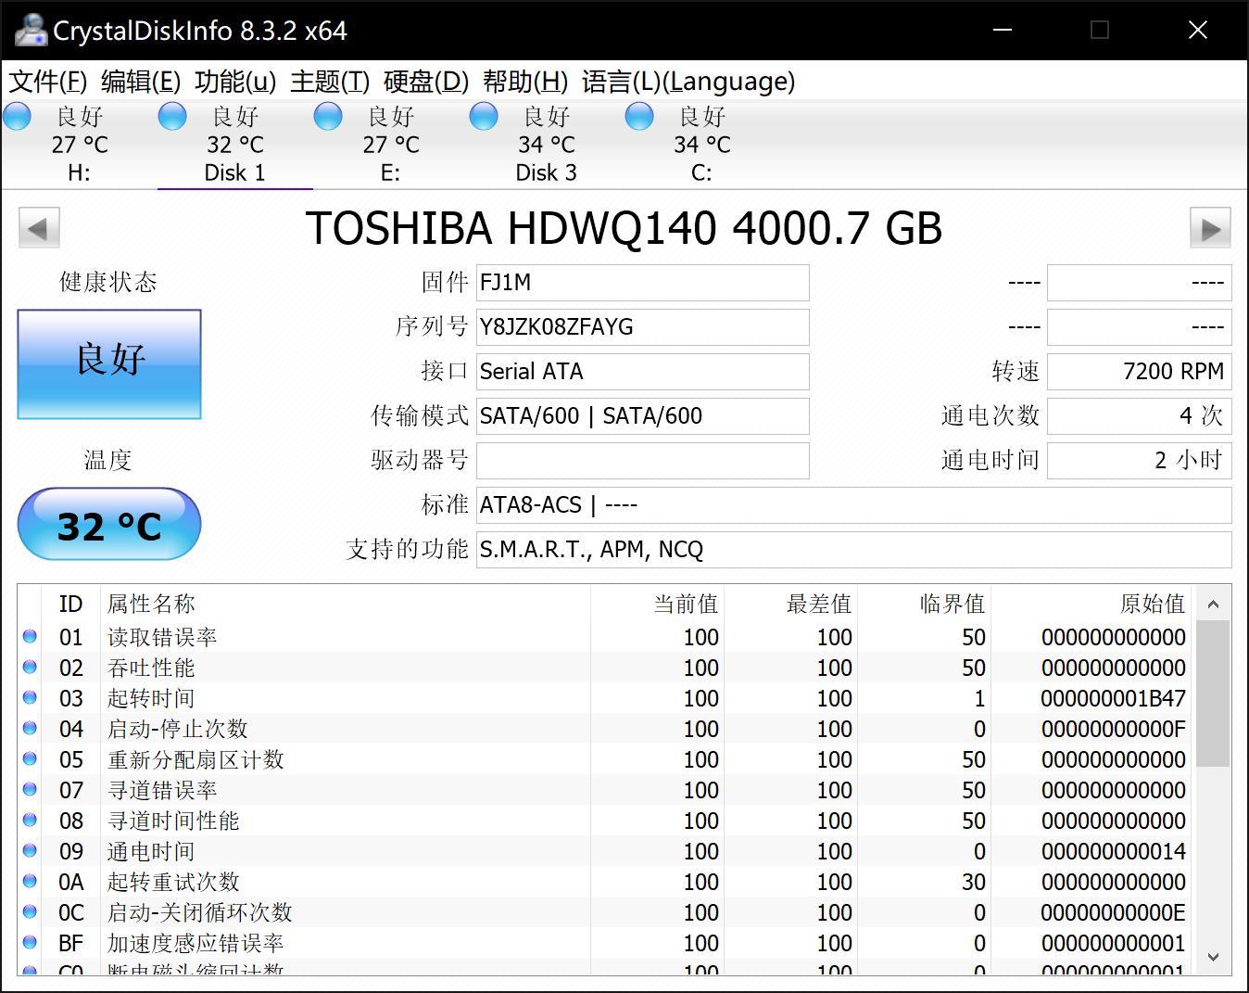Click the Disk 1 temperature indicator icon
The image size is (1249, 993).
(x=172, y=116)
